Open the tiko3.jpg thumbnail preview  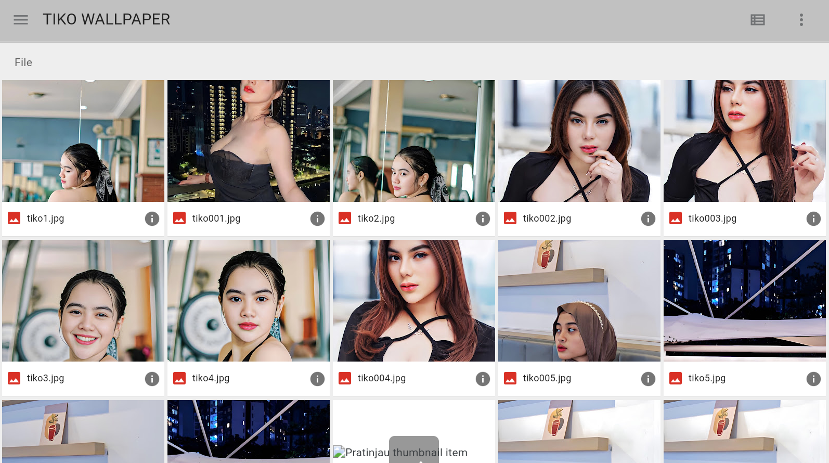pos(83,301)
